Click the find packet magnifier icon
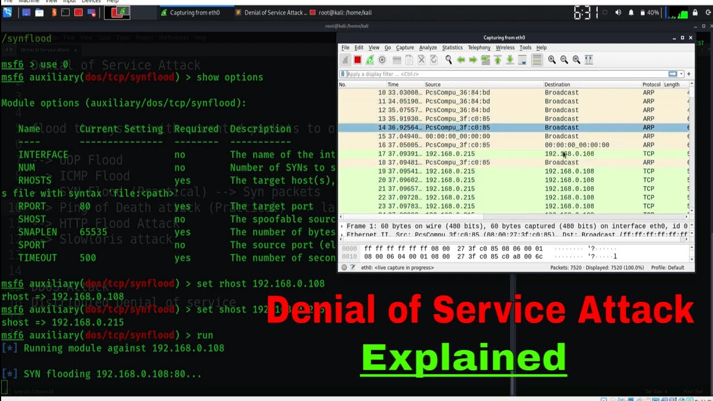 click(448, 60)
